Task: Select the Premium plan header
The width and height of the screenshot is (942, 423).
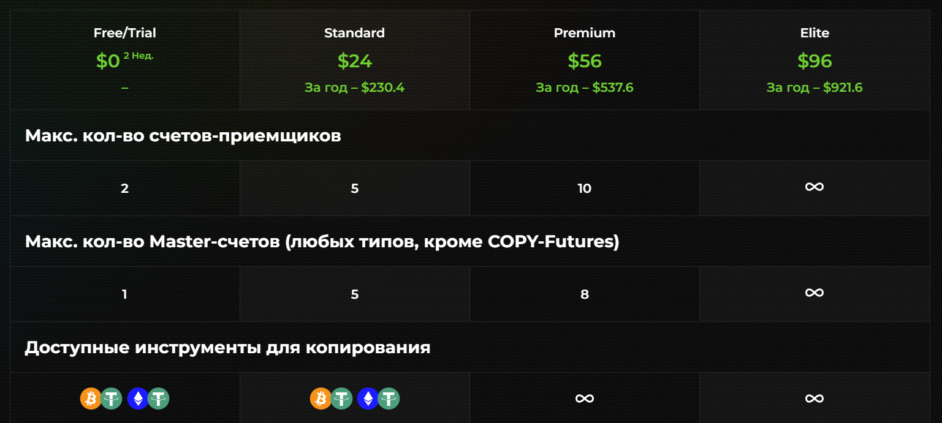Action: tap(584, 33)
